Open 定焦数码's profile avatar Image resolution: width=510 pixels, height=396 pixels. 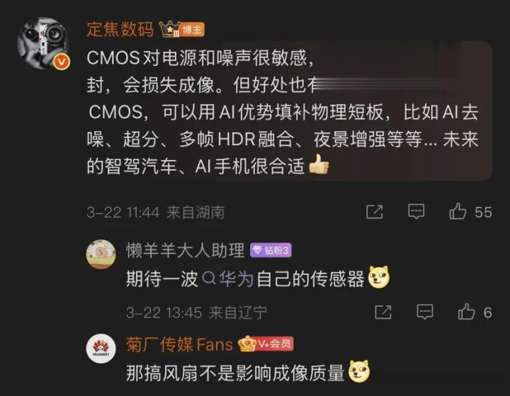[43, 43]
